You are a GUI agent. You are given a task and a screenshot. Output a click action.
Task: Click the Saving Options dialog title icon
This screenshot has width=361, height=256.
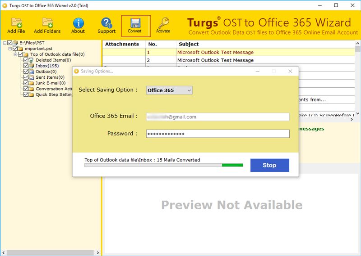(76, 71)
